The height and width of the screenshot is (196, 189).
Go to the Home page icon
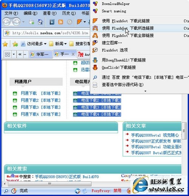(40, 22)
